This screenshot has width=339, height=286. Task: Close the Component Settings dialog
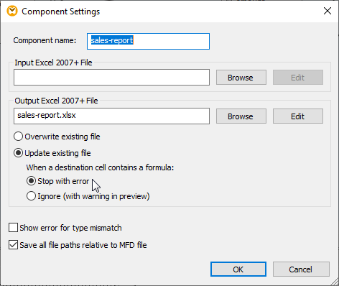tap(328, 11)
